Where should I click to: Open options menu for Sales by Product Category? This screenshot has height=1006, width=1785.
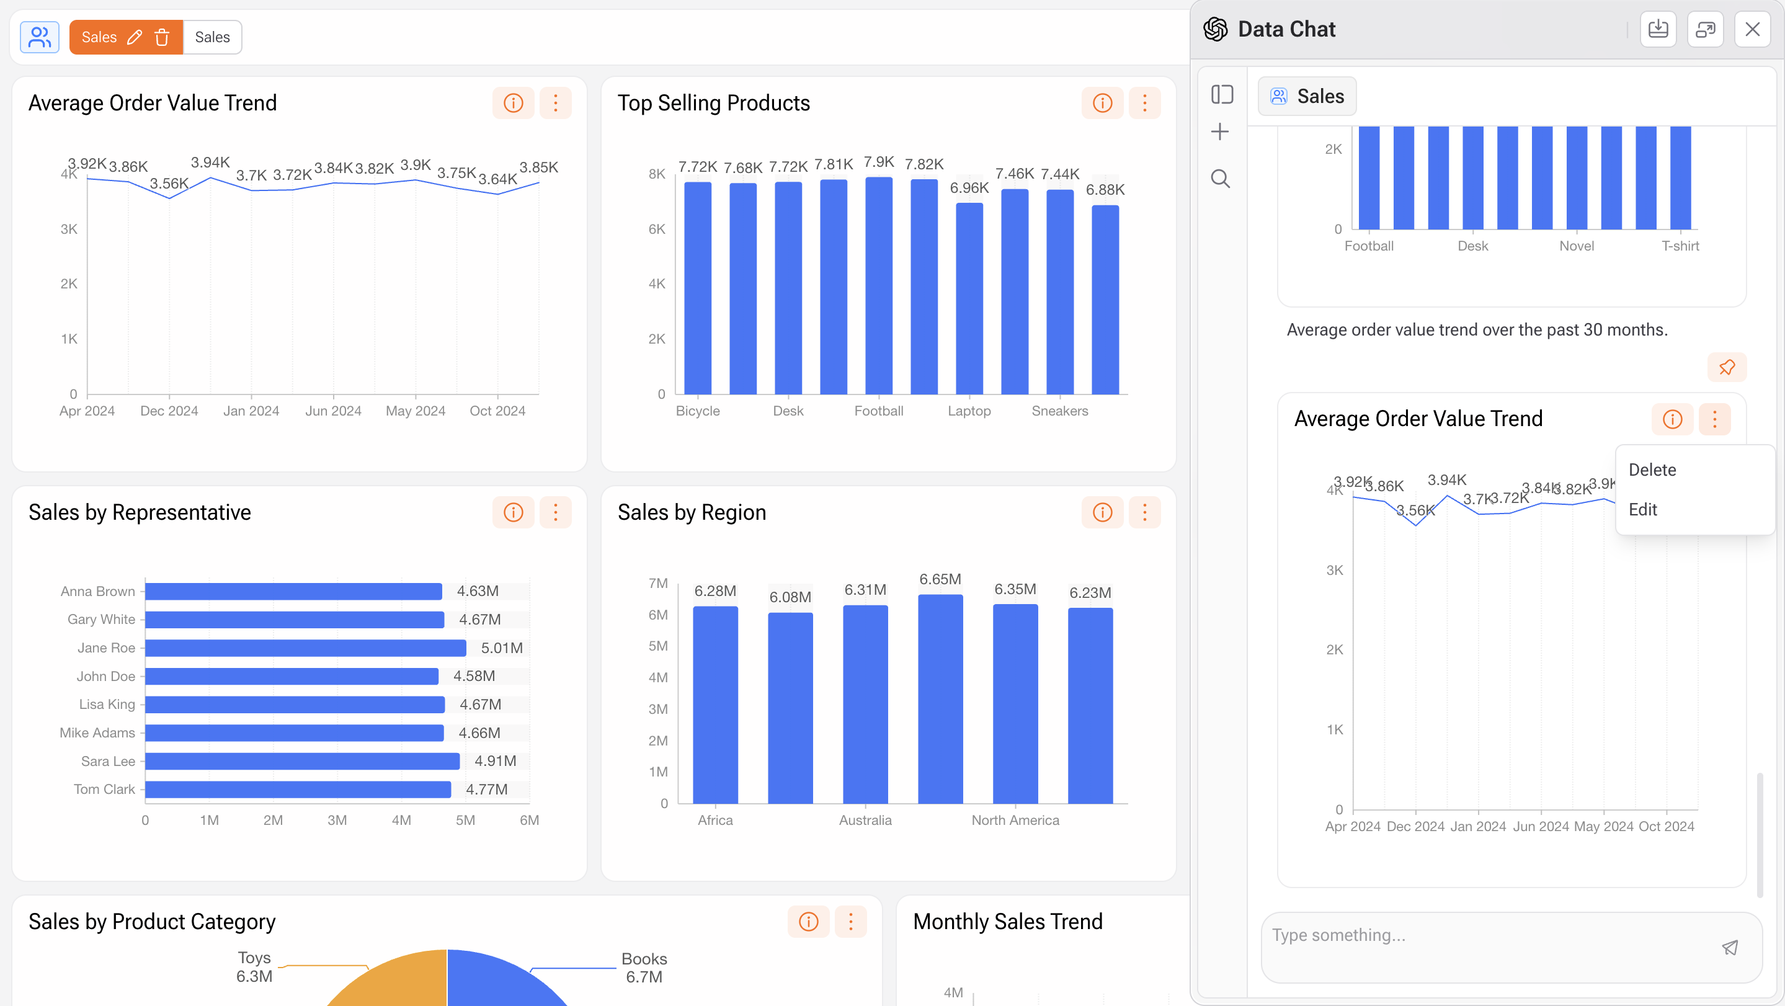coord(850,922)
